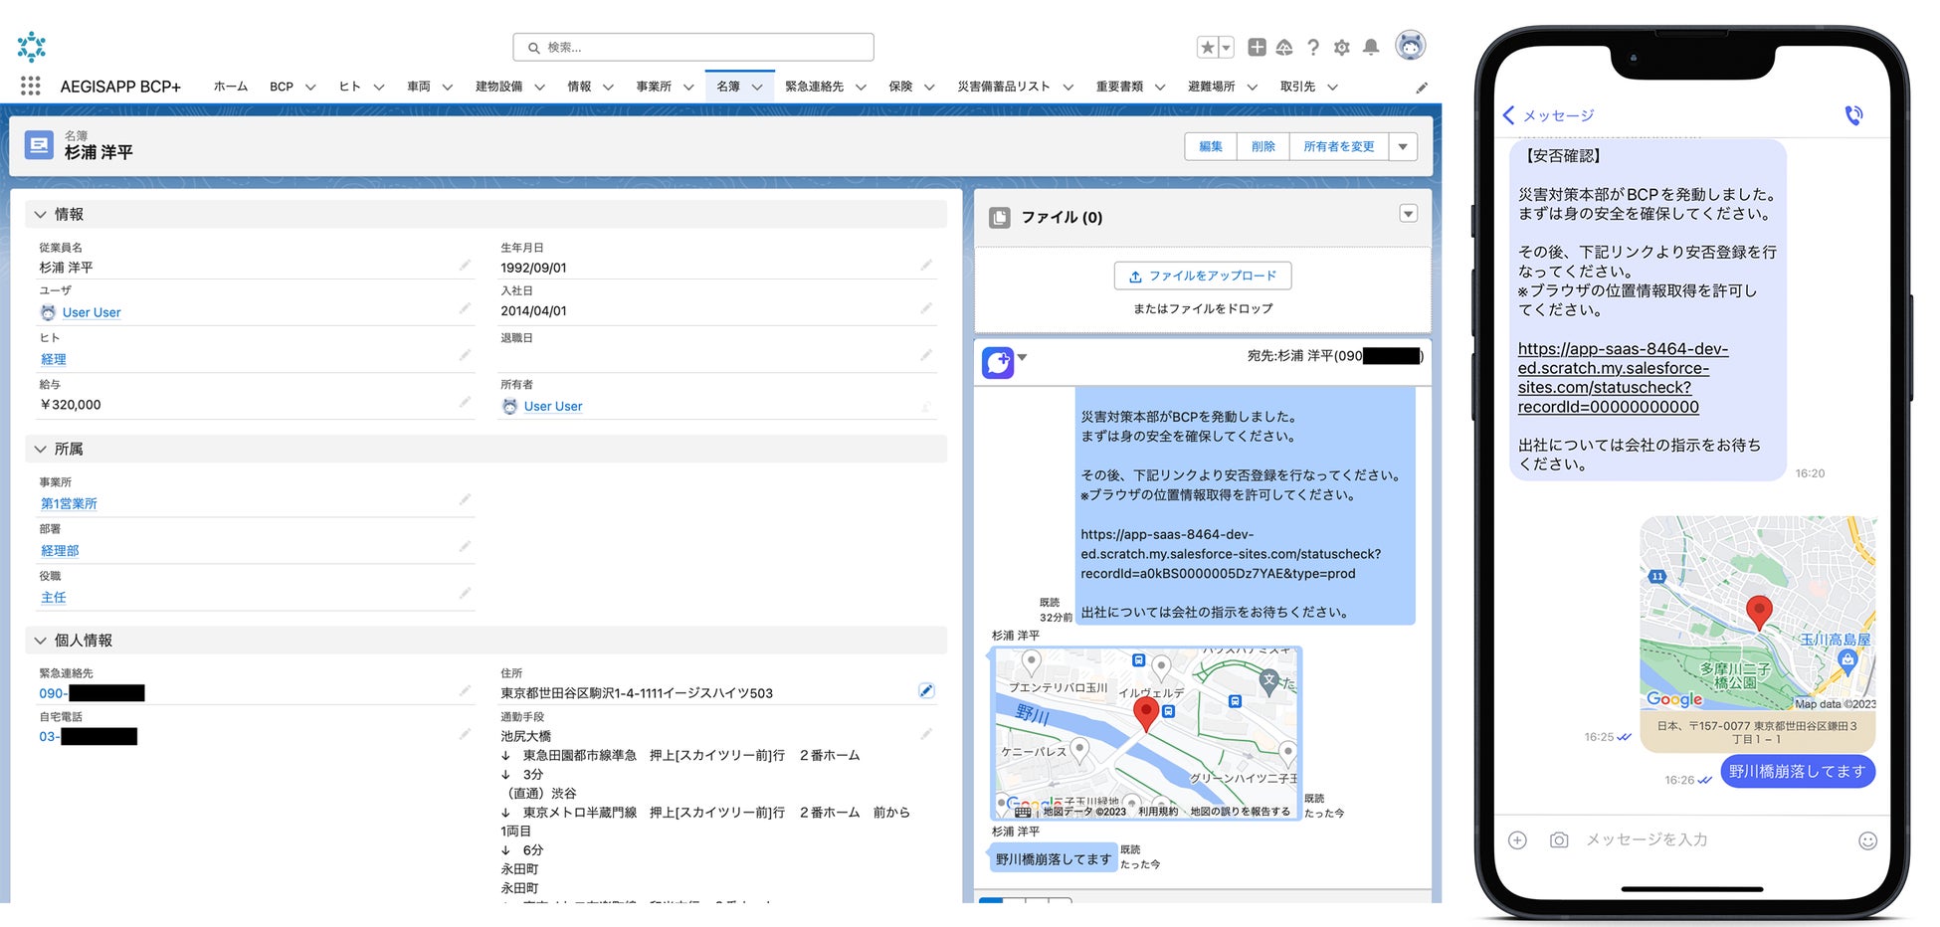The height and width of the screenshot is (927, 1940).
Task: Tap the phone call icon in Messages
Action: coord(1853,115)
